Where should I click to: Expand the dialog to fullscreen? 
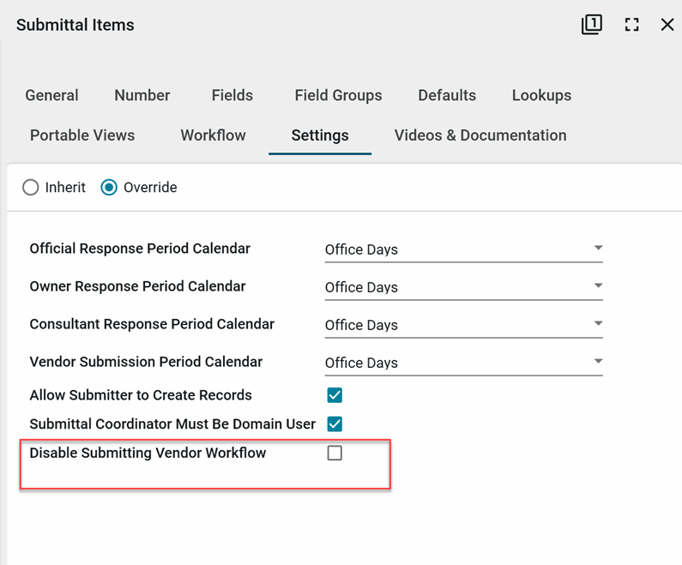[632, 25]
